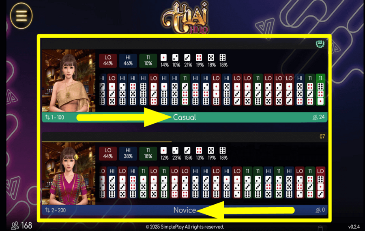Enter the Novice table banner
The width and height of the screenshot is (365, 231).
(185, 210)
